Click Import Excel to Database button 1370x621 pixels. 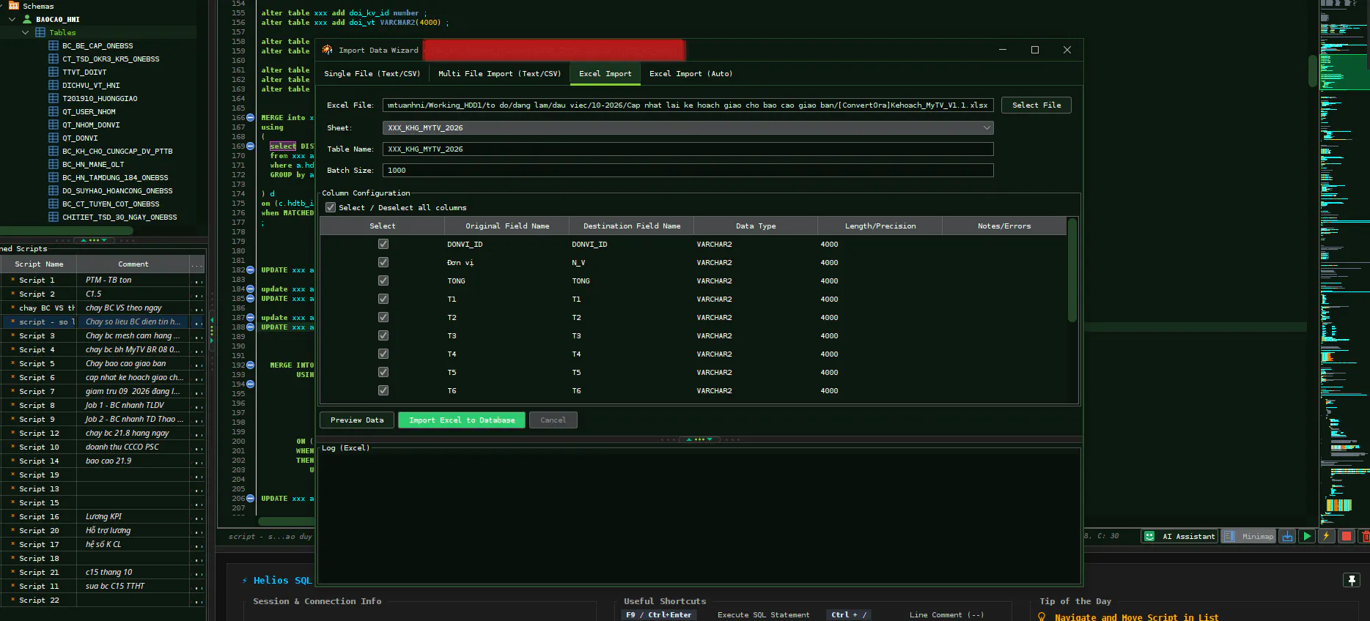tap(462, 420)
